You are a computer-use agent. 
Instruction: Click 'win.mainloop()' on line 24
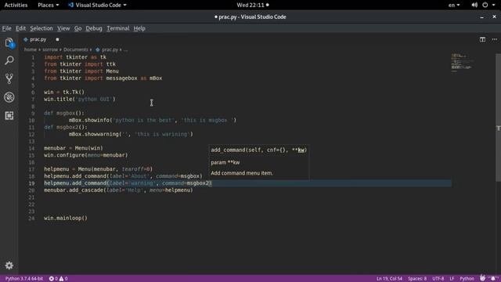[66, 218]
